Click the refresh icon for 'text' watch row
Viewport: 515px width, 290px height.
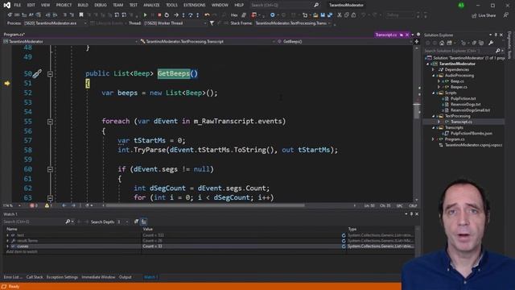(344, 235)
